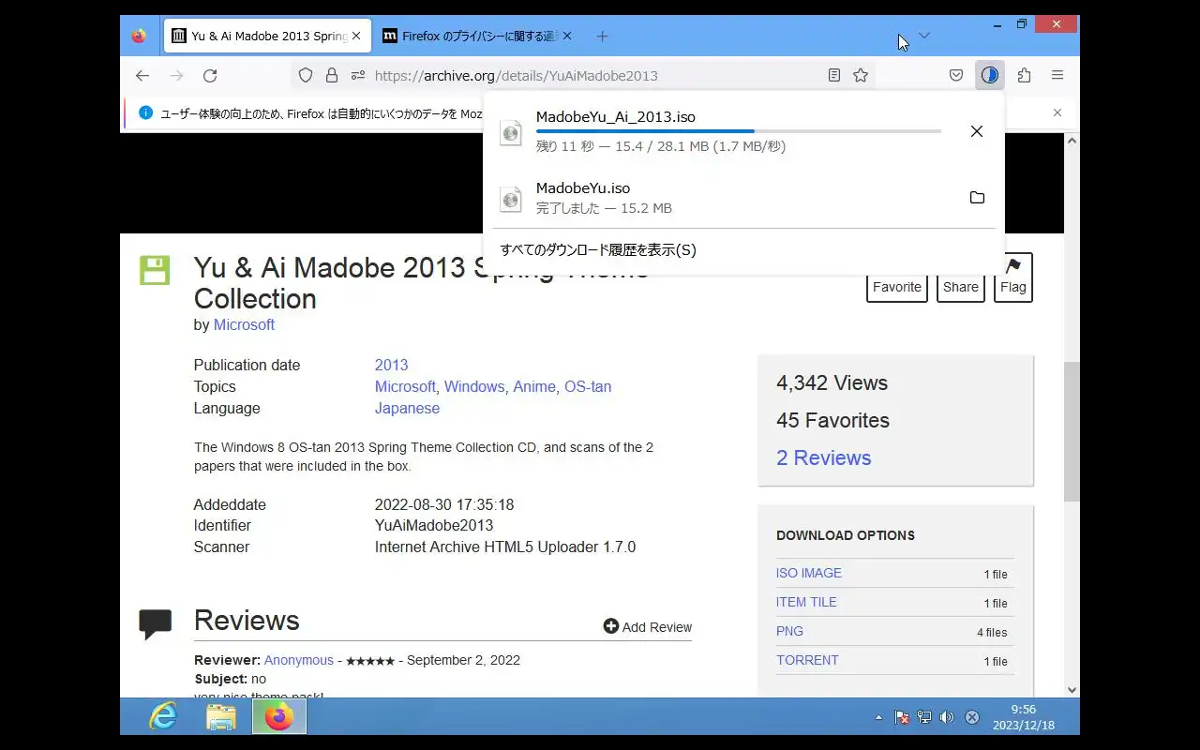The width and height of the screenshot is (1200, 750).
Task: Open the Windows topic link
Action: pyautogui.click(x=474, y=387)
